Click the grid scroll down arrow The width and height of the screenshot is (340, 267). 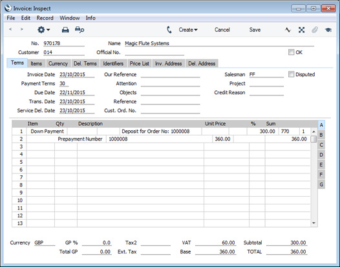[x=313, y=223]
